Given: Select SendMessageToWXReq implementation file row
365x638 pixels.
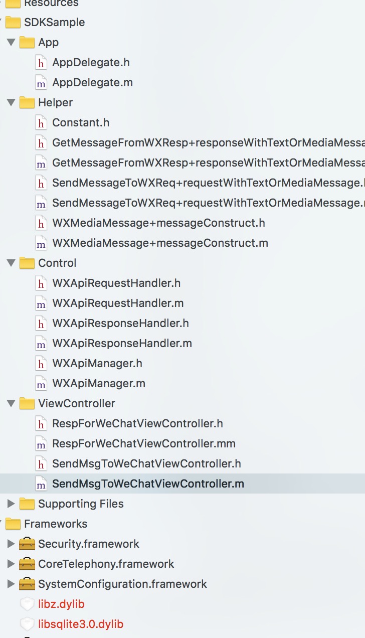Looking at the screenshot, I should click(x=182, y=203).
